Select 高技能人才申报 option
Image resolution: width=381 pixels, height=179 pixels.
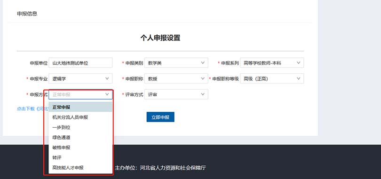80,168
